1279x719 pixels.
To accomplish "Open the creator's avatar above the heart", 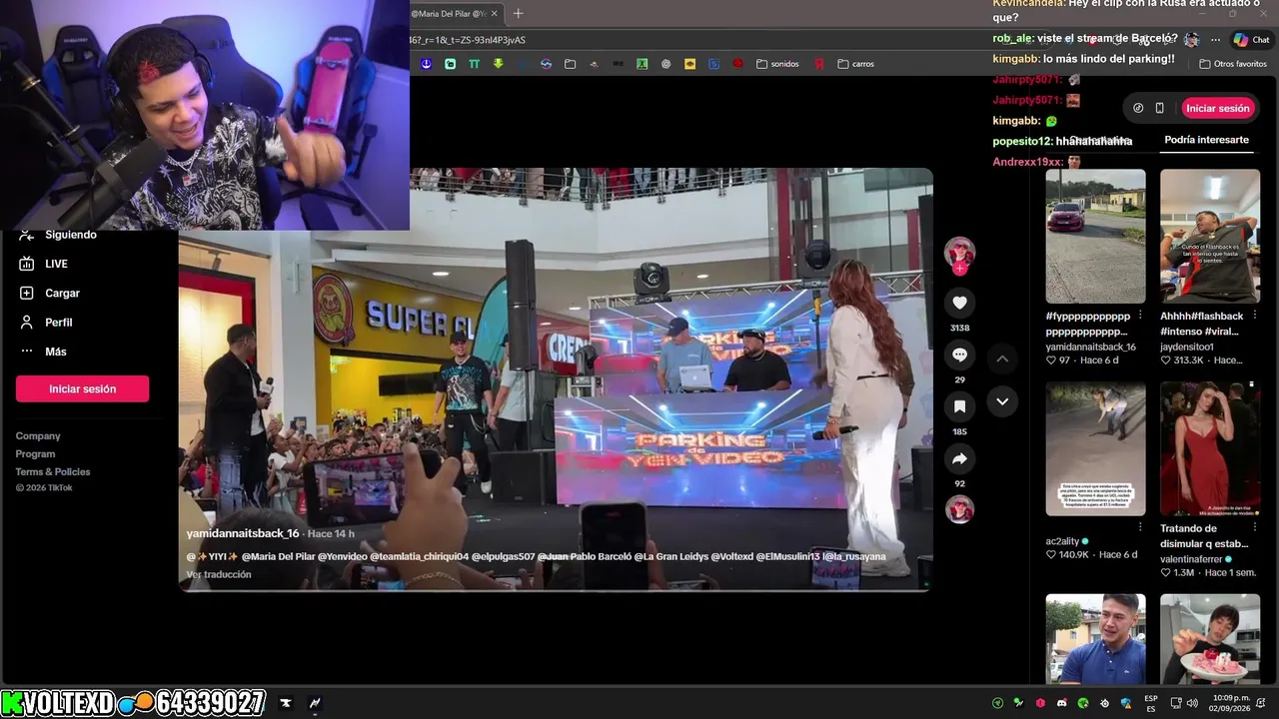I will (959, 252).
